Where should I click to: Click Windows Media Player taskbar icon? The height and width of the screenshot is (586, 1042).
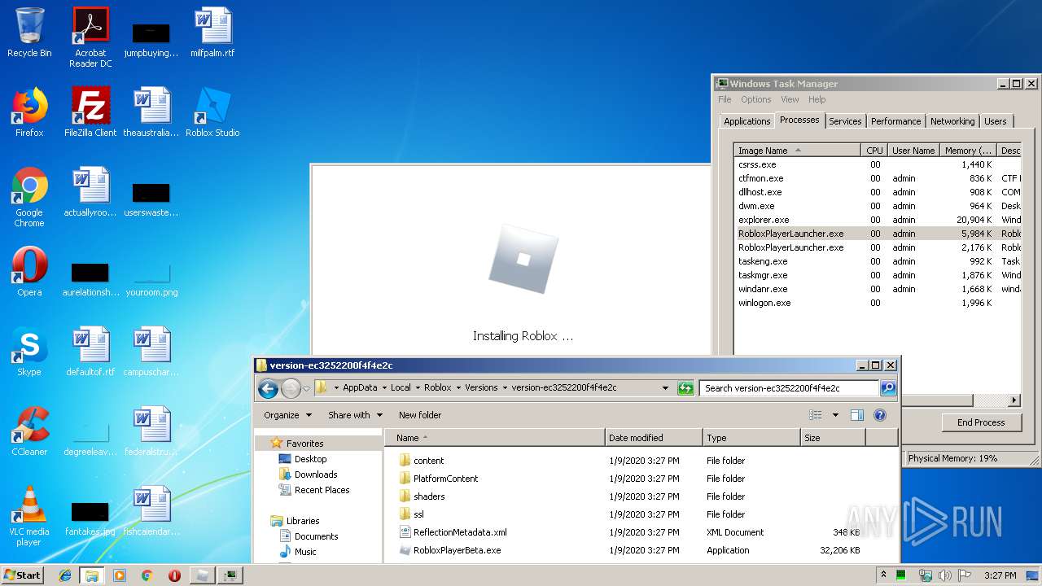coord(120,575)
